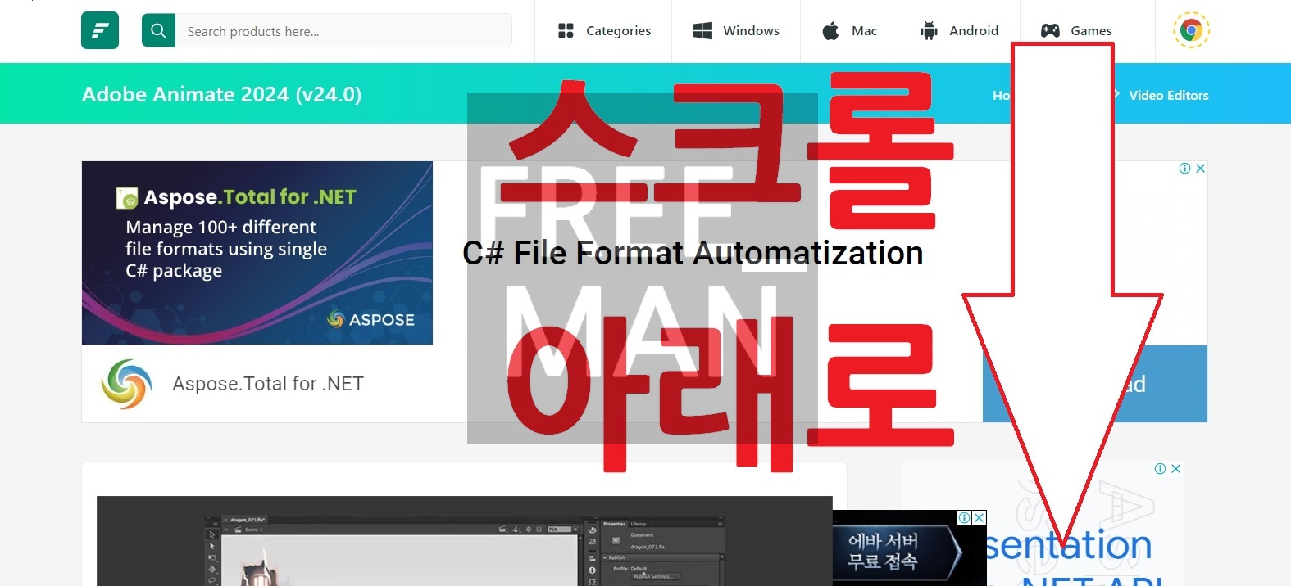Open the Mac menu item
The image size is (1291, 586).
[x=849, y=30]
